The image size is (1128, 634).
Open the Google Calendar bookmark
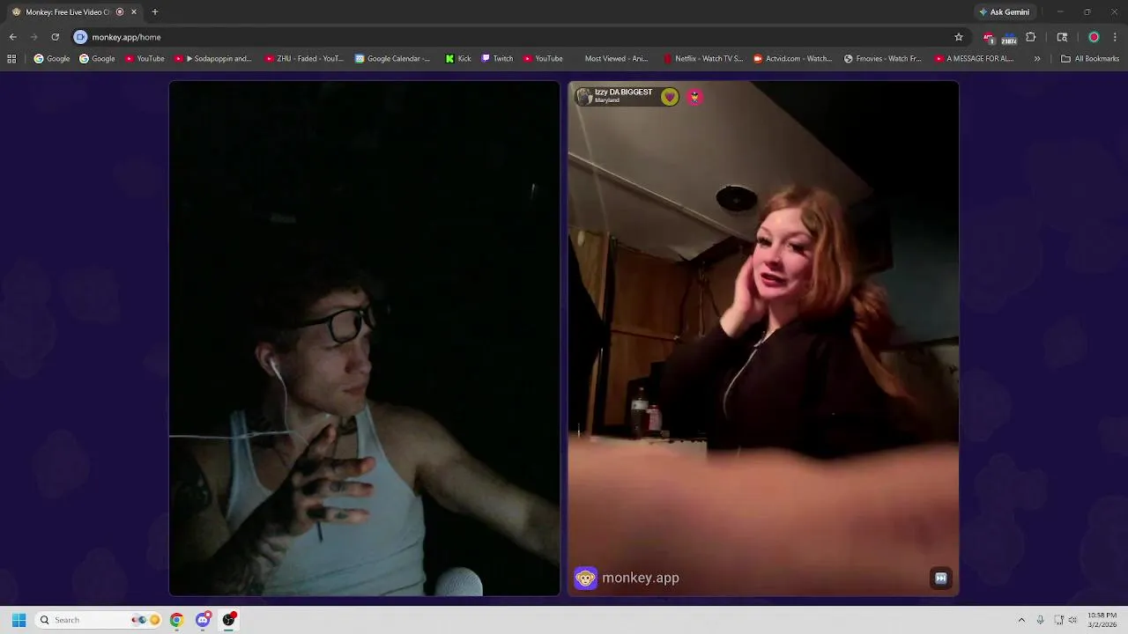392,59
